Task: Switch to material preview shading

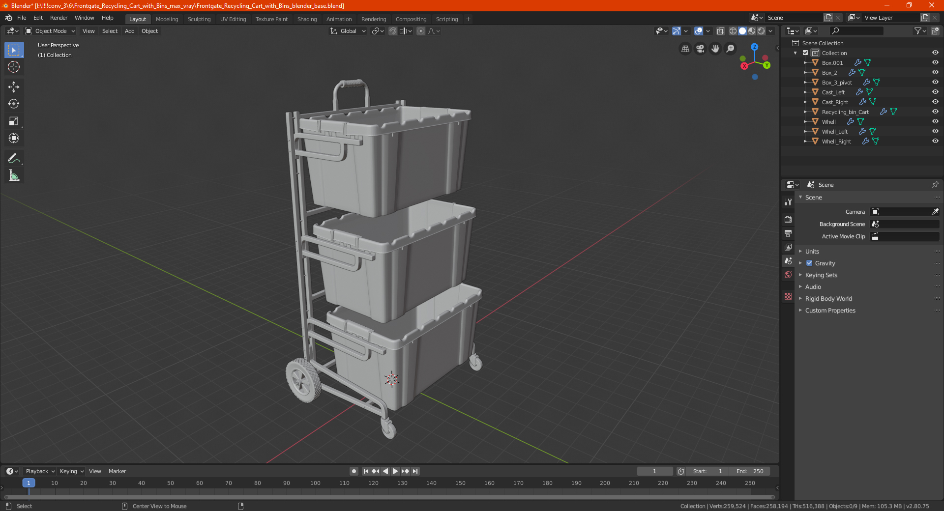Action: 752,31
